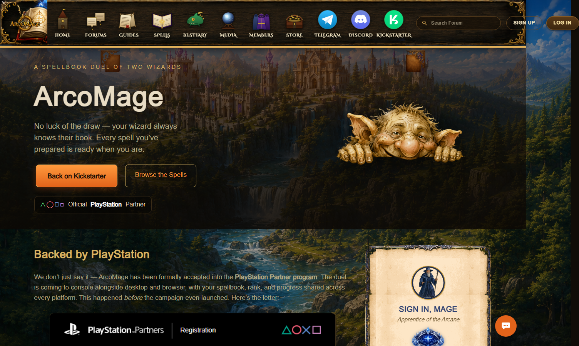Click the Official PlayStation Partner badge
Image resolution: width=579 pixels, height=346 pixels.
pos(93,205)
